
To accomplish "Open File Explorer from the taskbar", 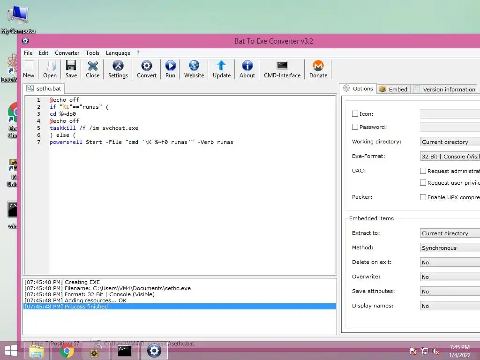I will pos(37,351).
